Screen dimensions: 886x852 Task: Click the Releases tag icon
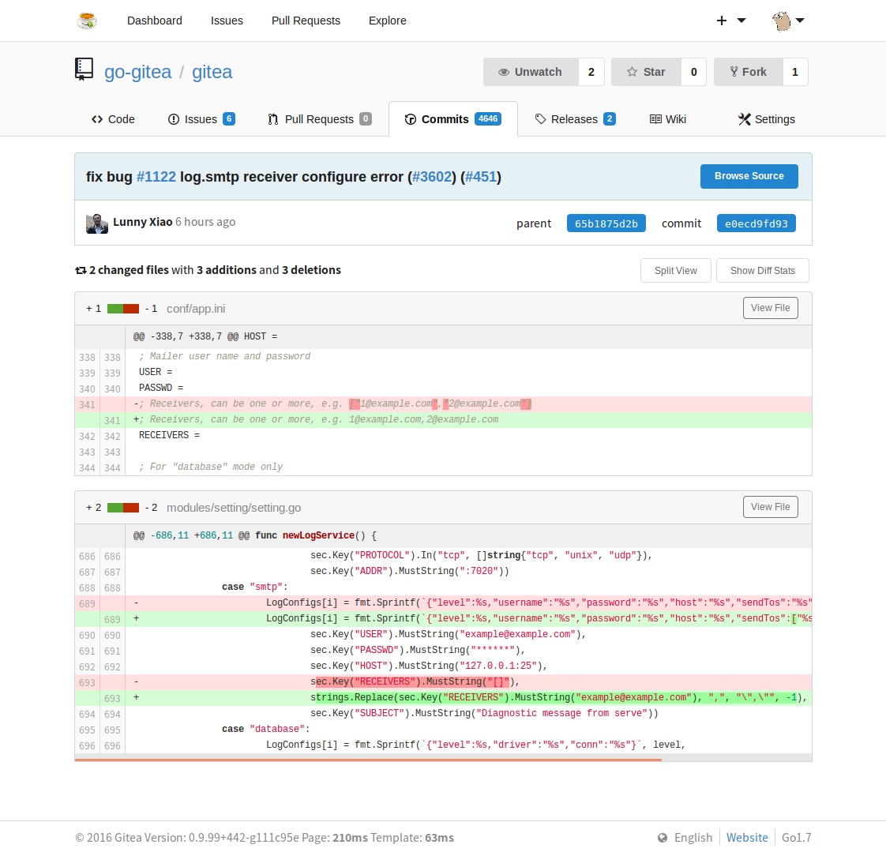(540, 119)
